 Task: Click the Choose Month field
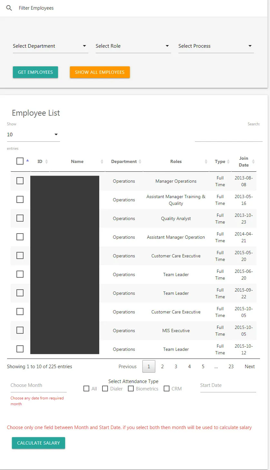point(39,386)
